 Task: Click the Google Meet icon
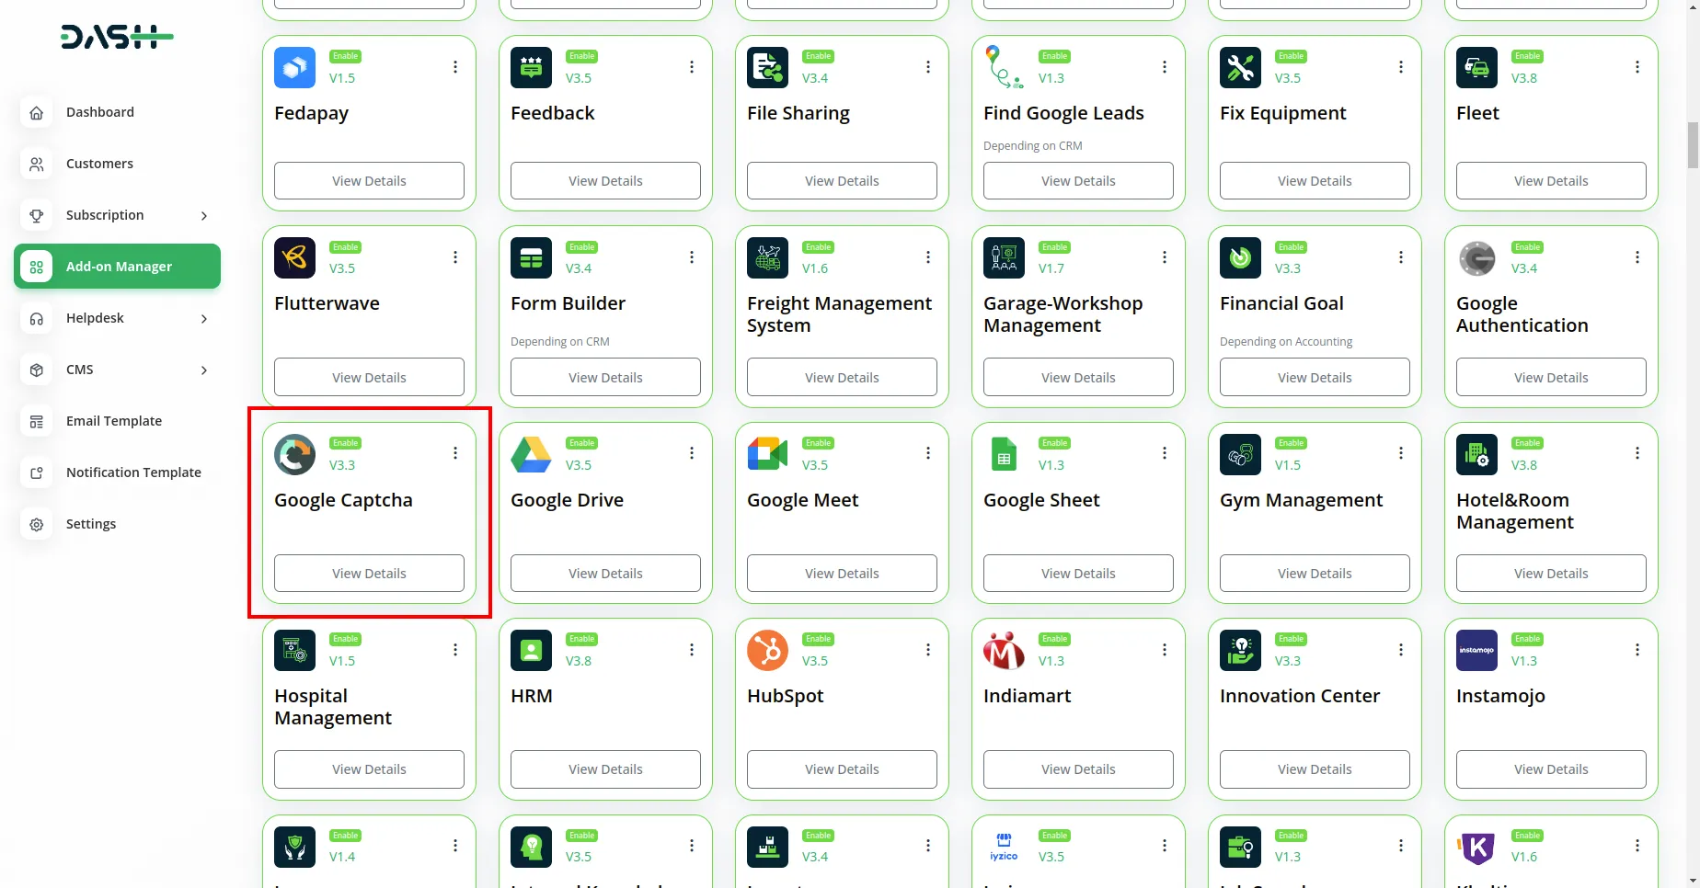tap(767, 454)
